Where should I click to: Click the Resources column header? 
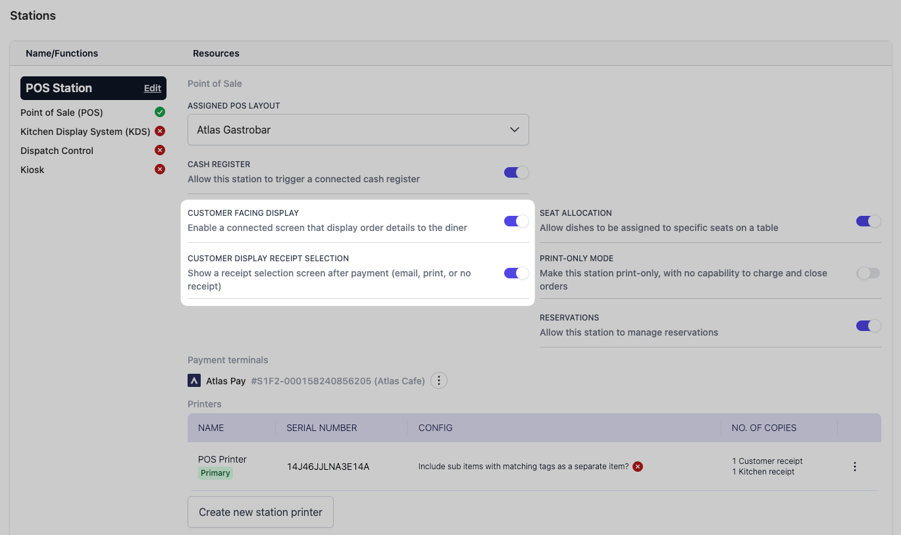point(216,53)
